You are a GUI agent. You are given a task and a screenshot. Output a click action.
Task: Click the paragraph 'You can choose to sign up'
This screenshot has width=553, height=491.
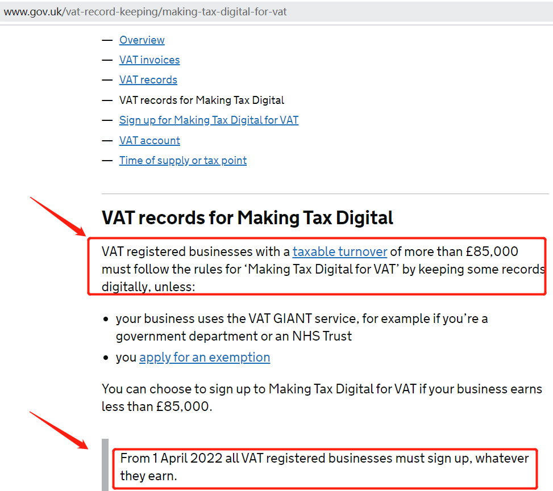(x=322, y=398)
